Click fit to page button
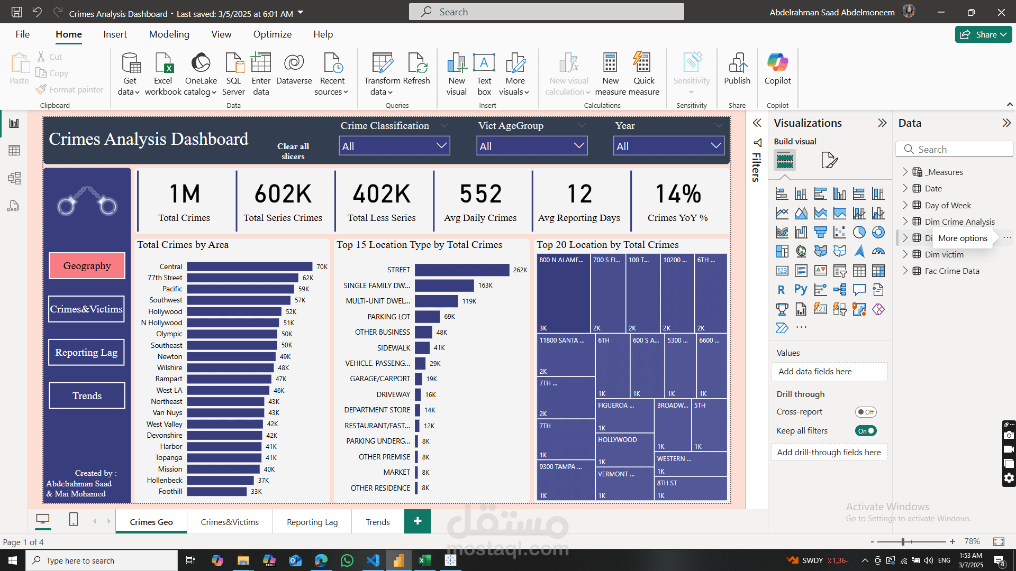Screen dimensions: 1016x571 (999, 541)
